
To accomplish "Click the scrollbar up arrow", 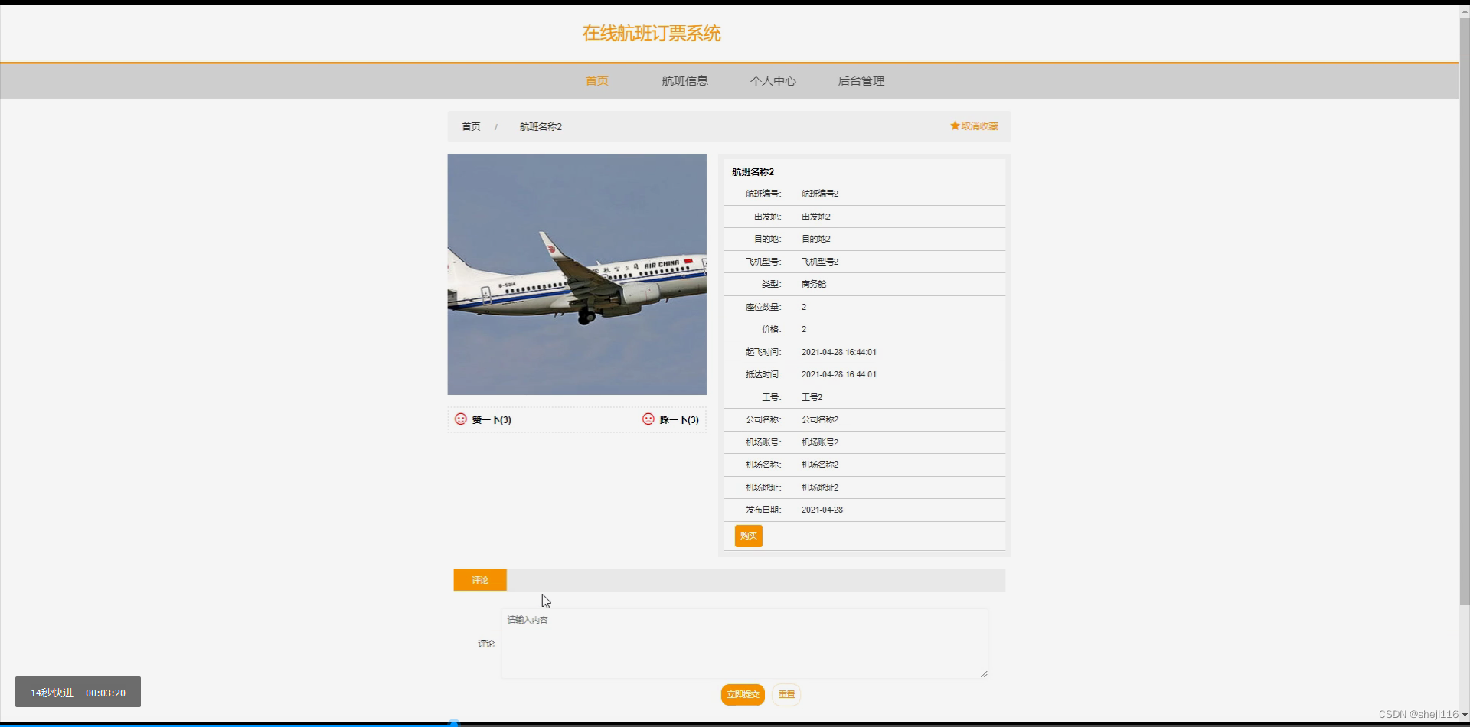I will [x=1465, y=11].
